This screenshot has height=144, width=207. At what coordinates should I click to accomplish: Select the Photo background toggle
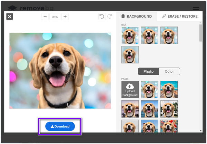(148, 71)
